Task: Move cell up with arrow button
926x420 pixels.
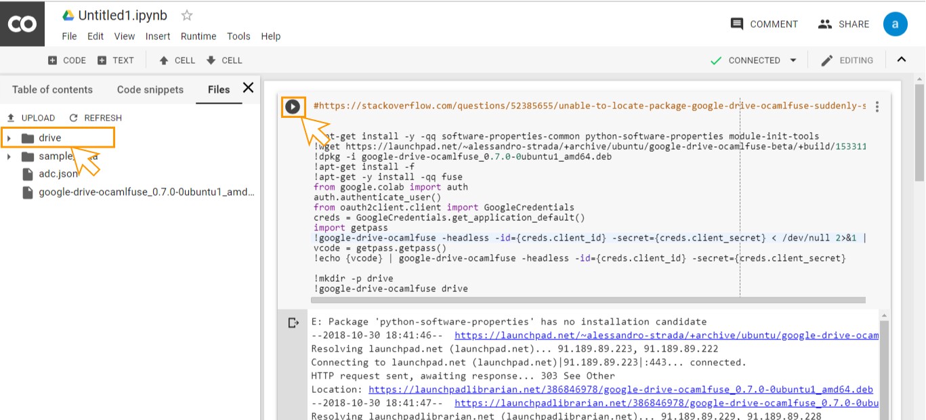Action: click(x=177, y=60)
